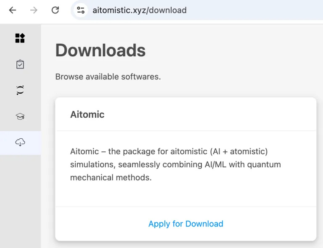The width and height of the screenshot is (323, 248).
Task: Click the Apply for Download link
Action: (x=186, y=224)
